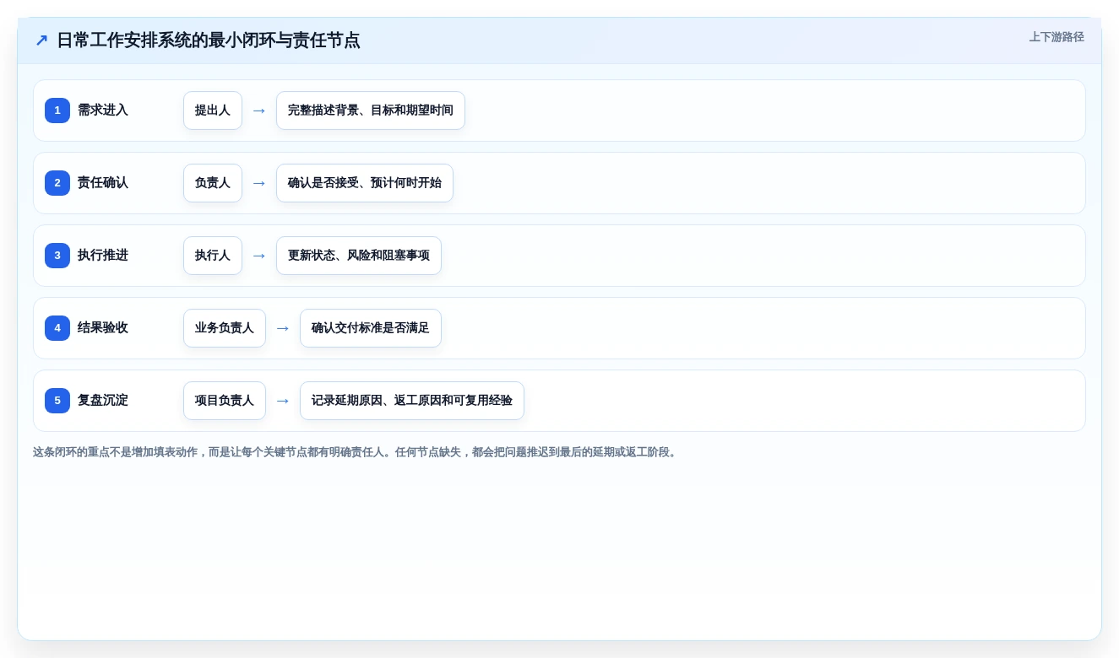This screenshot has height=658, width=1119.
Task: Select the title 日常工作安排系统的最小闭环与责任节点
Action: [x=209, y=40]
